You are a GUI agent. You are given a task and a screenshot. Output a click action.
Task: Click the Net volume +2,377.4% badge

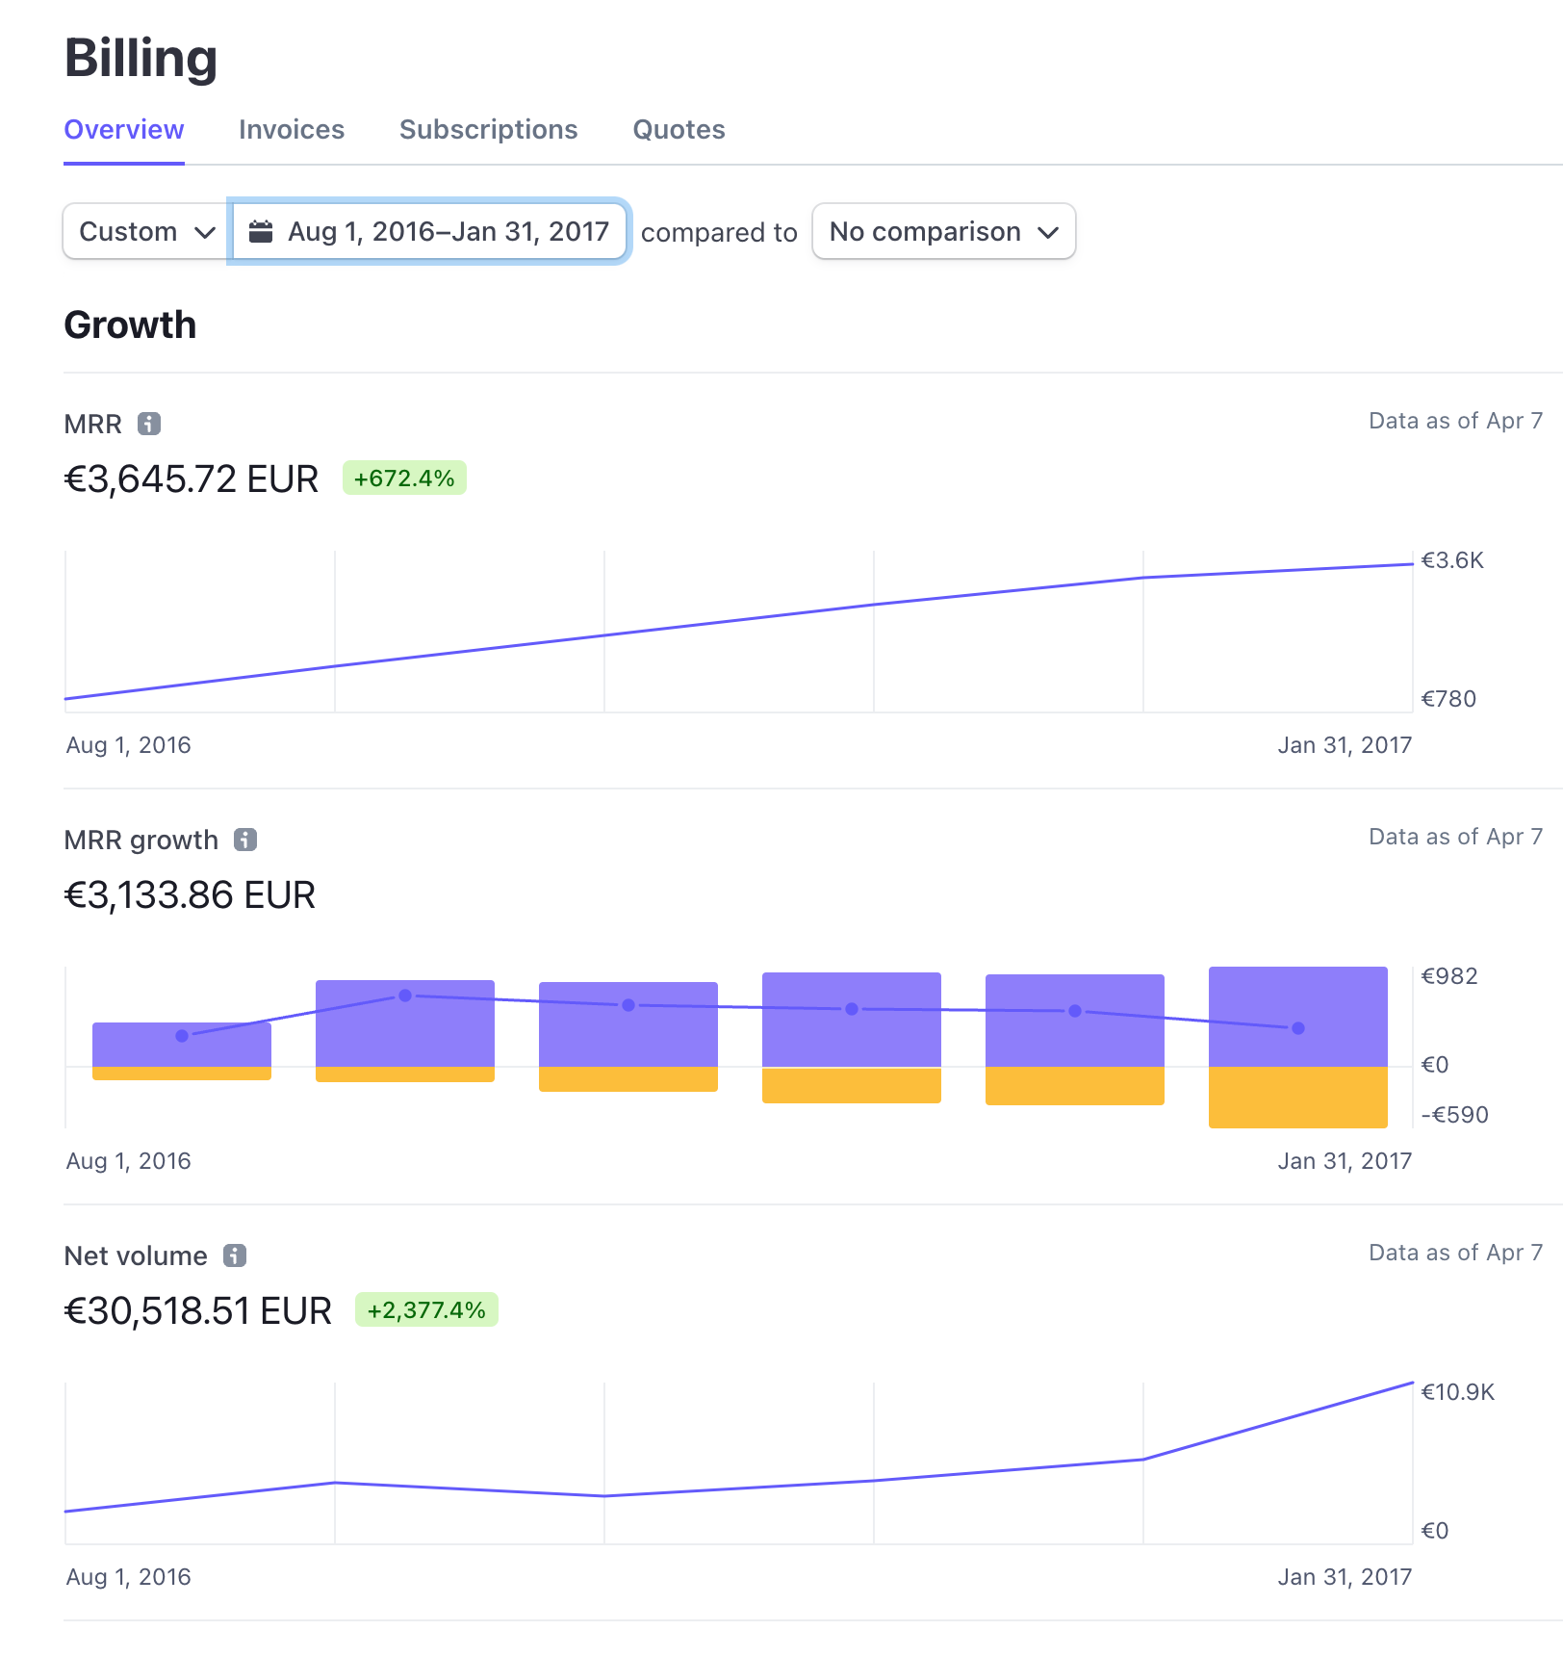(426, 1310)
